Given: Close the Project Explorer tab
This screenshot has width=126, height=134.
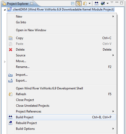Looking at the screenshot, I should 32,3.
